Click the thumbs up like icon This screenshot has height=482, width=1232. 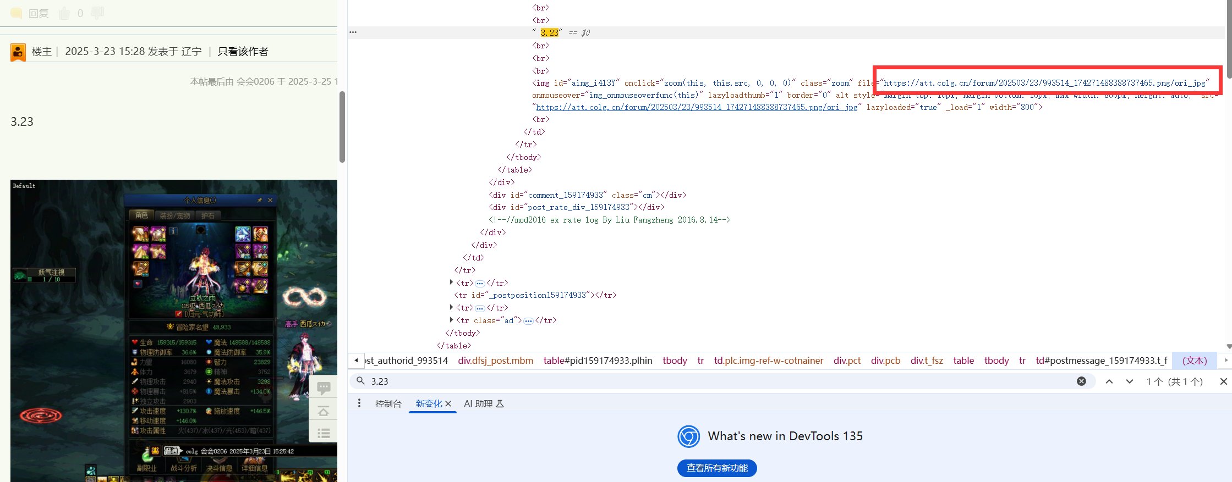[x=64, y=13]
